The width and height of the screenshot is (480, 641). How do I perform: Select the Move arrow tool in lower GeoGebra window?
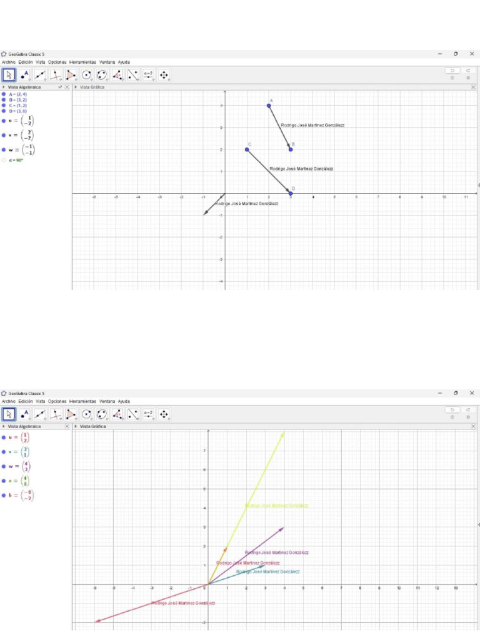click(9, 414)
